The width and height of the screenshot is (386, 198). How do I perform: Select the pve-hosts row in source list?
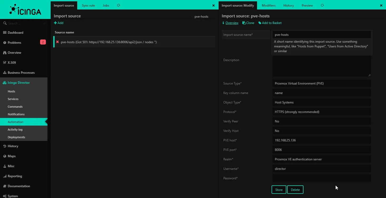(x=134, y=42)
